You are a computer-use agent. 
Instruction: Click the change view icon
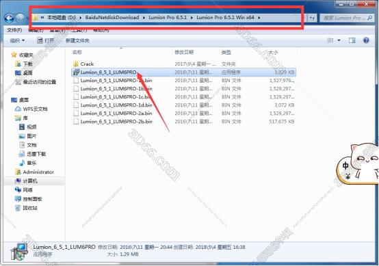330,40
